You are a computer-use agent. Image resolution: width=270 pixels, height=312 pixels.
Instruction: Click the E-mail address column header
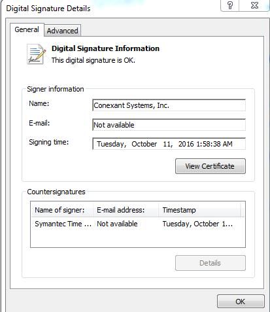tap(126, 210)
